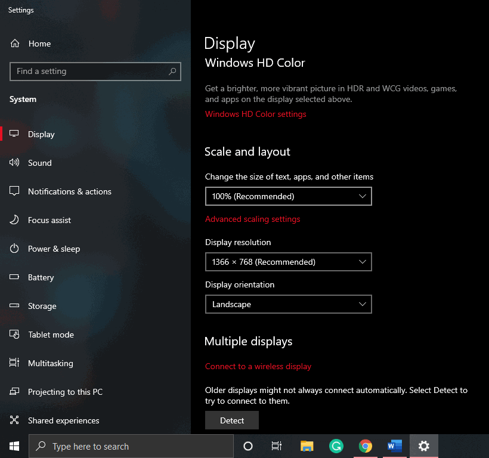Open Multitasking settings page
This screenshot has height=458, width=489.
(51, 363)
